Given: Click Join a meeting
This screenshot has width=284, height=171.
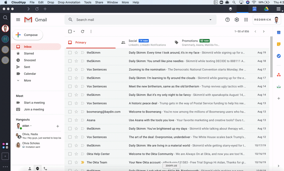Looking at the screenshot, I should click(x=34, y=109).
